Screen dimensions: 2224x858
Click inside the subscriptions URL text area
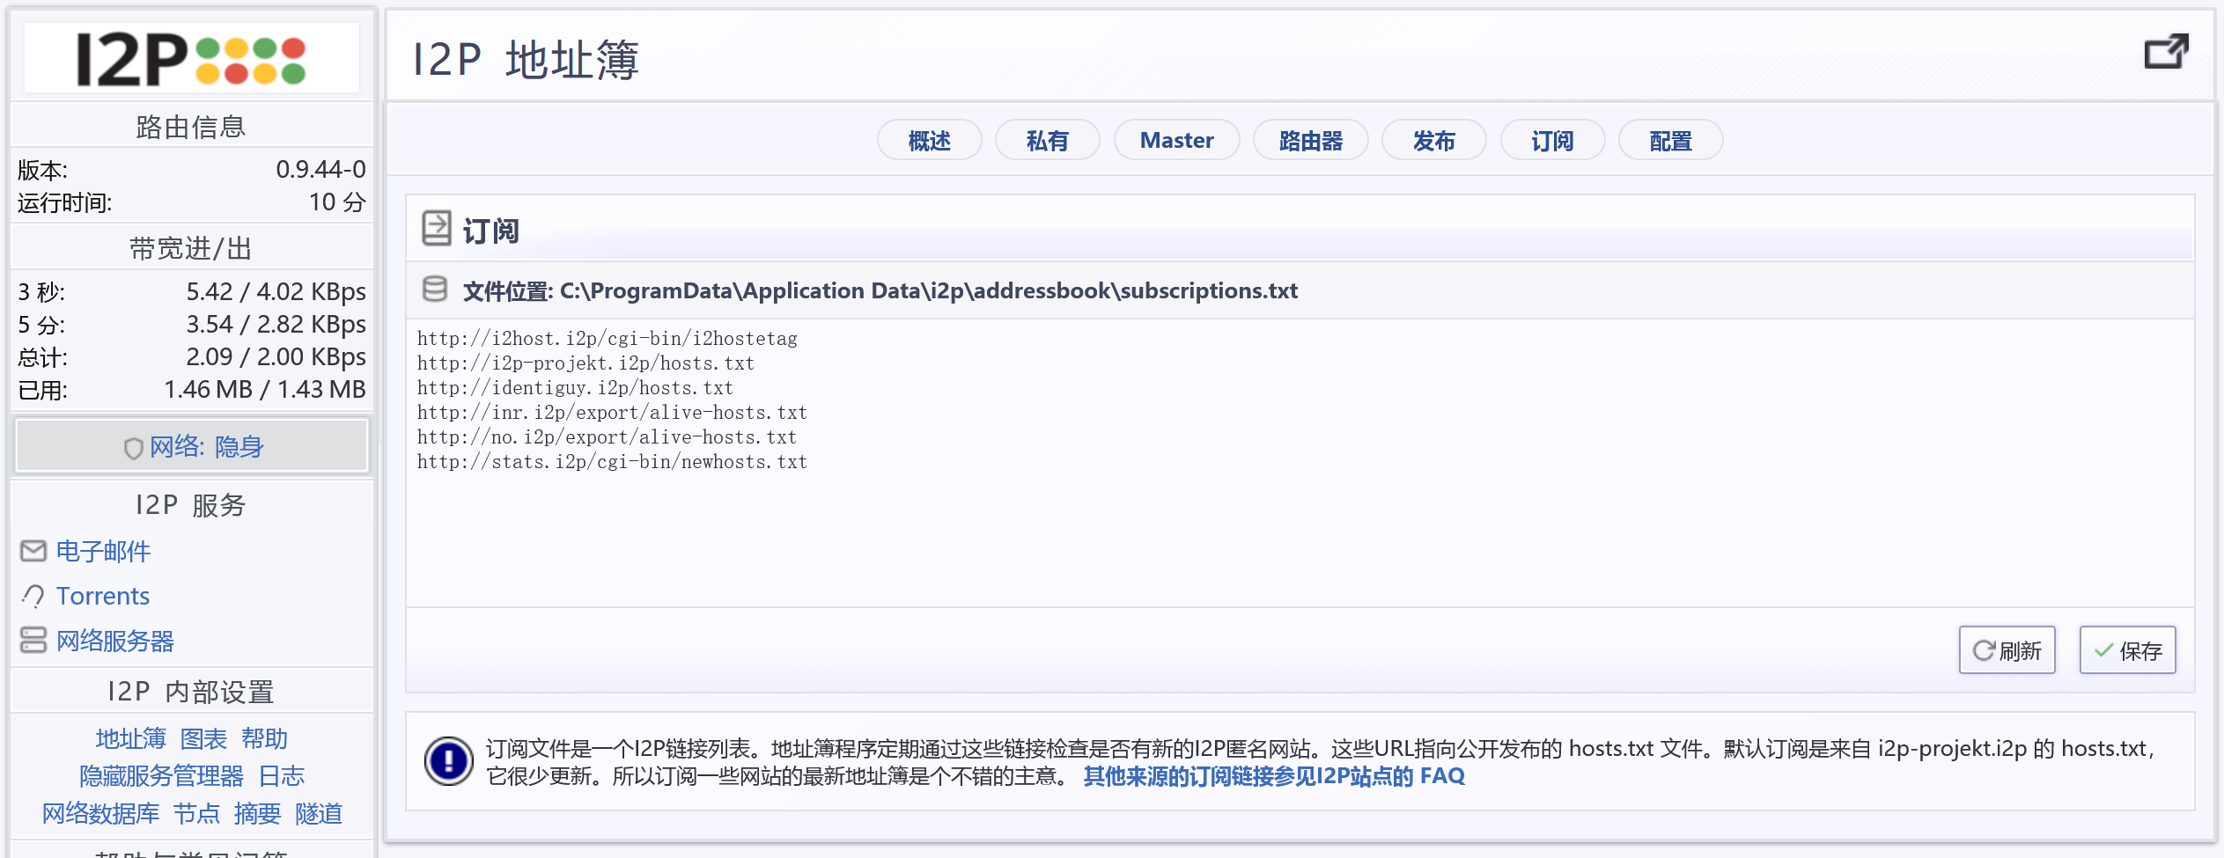tap(1299, 528)
